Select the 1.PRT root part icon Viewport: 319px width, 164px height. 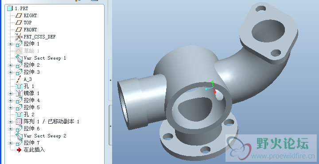(x=10, y=8)
